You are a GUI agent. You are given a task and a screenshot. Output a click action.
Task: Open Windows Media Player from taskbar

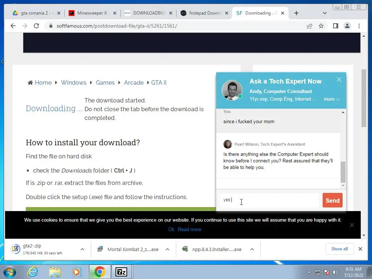coord(77,272)
